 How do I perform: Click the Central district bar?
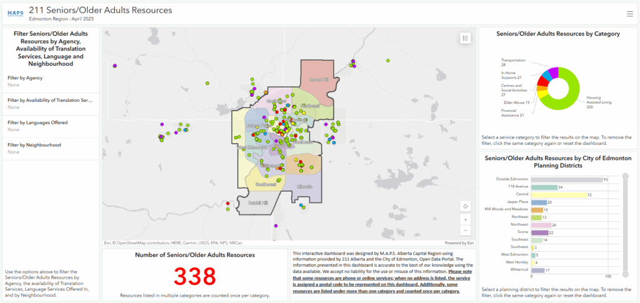[559, 194]
